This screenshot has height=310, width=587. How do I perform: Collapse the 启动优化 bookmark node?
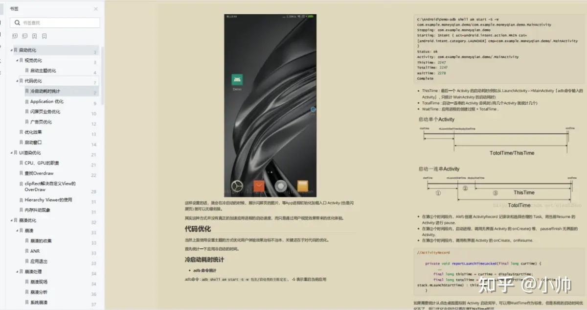(11, 49)
